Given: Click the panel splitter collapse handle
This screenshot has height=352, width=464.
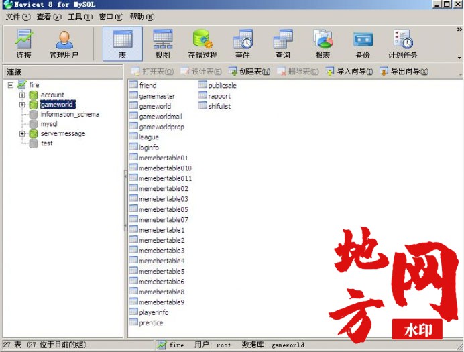Looking at the screenshot, I should coord(125,201).
